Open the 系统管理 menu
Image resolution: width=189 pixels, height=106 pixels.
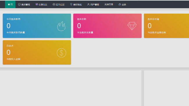(x=109, y=4)
